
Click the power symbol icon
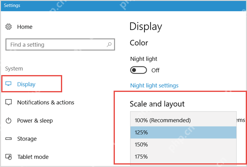(x=9, y=121)
